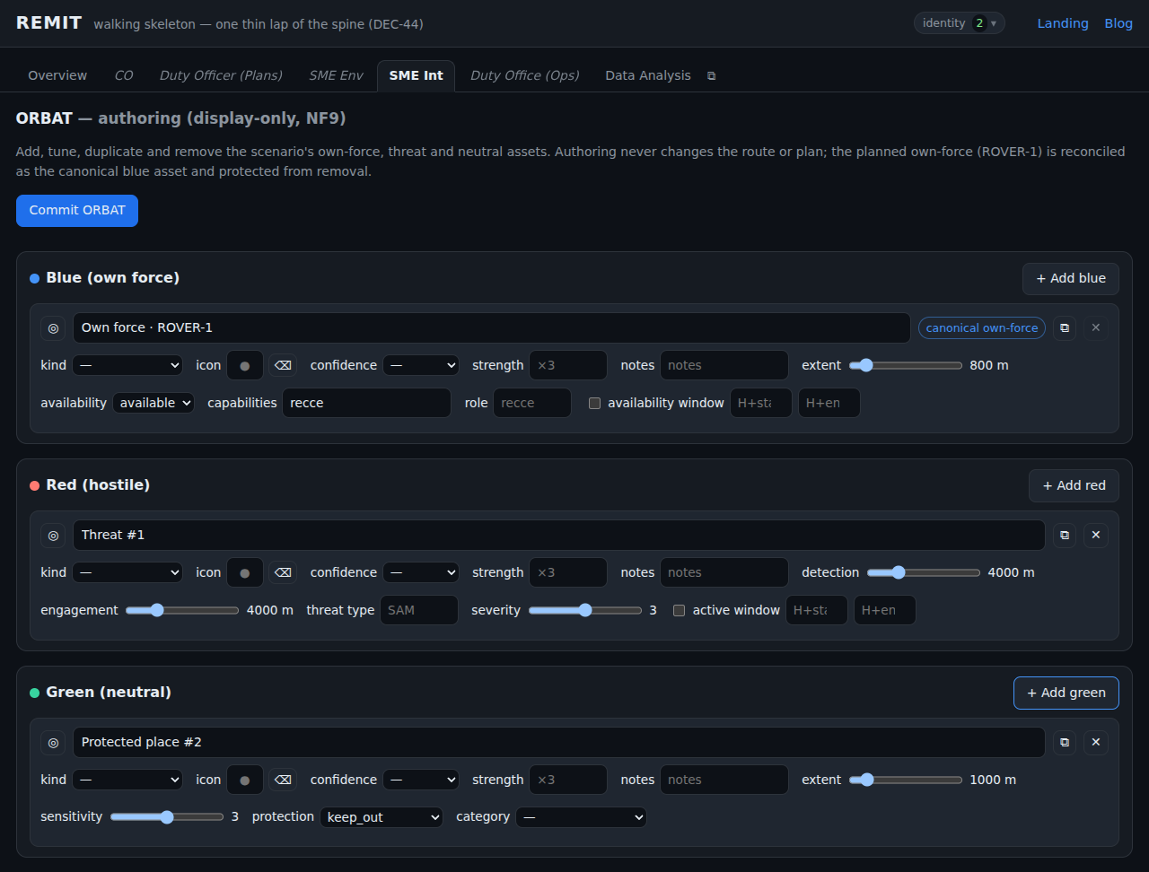Adjust the Threat #1 severity slider
Viewport: 1149px width, 872px height.
coord(585,611)
